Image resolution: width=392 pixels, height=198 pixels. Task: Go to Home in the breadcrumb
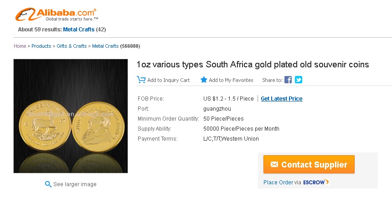20,46
